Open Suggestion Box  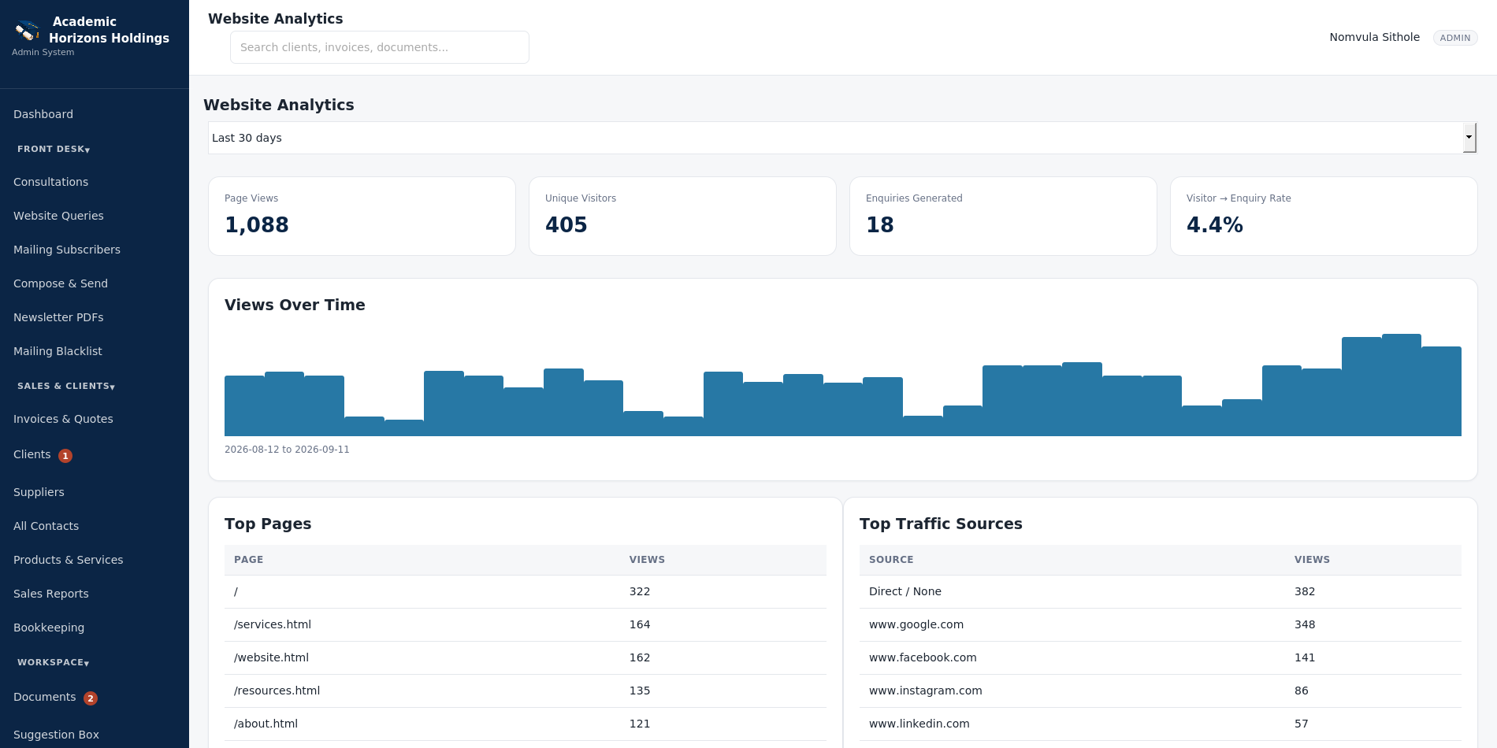click(56, 735)
